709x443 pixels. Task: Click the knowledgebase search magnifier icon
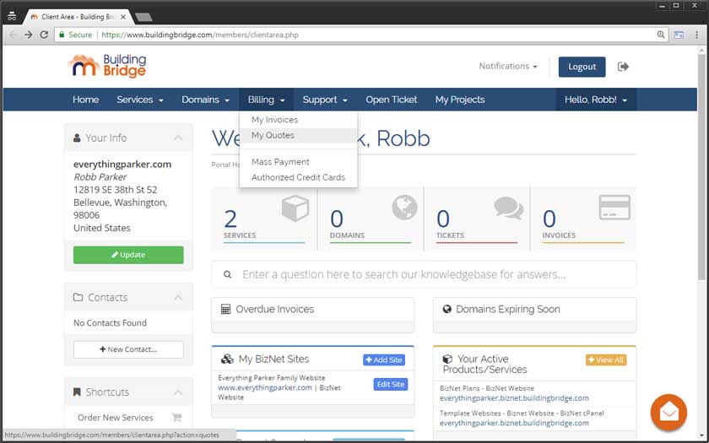(x=227, y=274)
